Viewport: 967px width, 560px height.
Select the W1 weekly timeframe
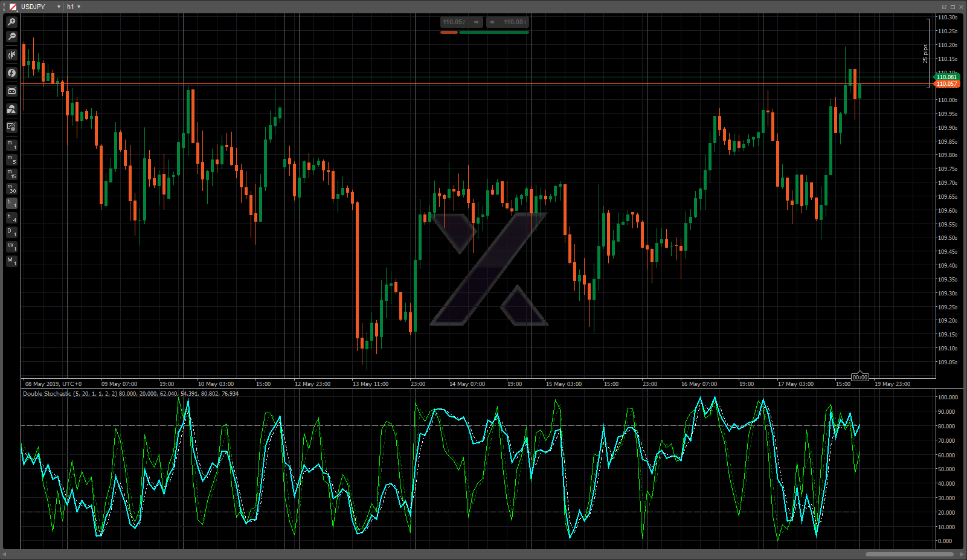pyautogui.click(x=11, y=247)
